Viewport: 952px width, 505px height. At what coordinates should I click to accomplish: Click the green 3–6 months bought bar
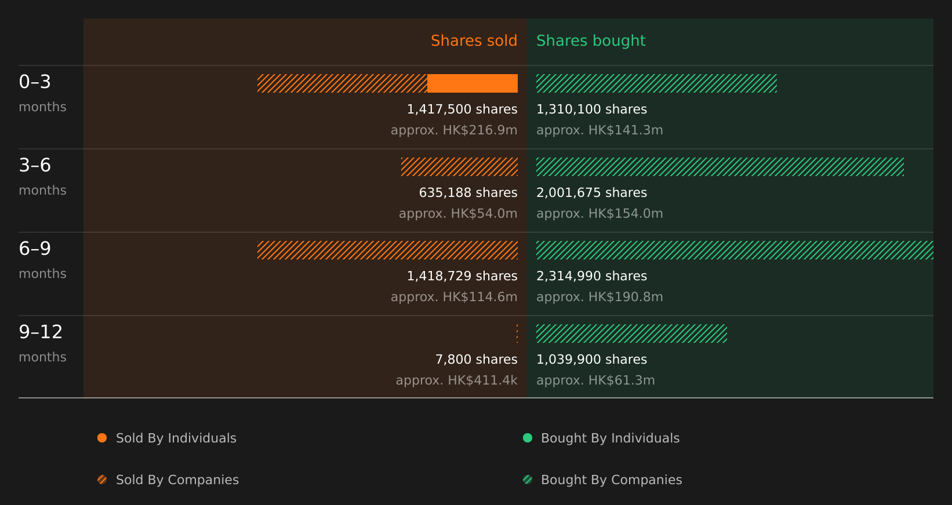tap(720, 167)
